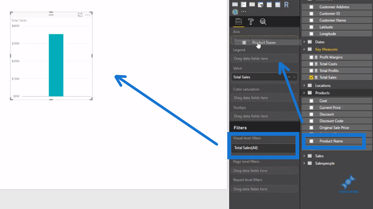Check the Original Sale Price field
The height and width of the screenshot is (209, 373).
point(311,128)
